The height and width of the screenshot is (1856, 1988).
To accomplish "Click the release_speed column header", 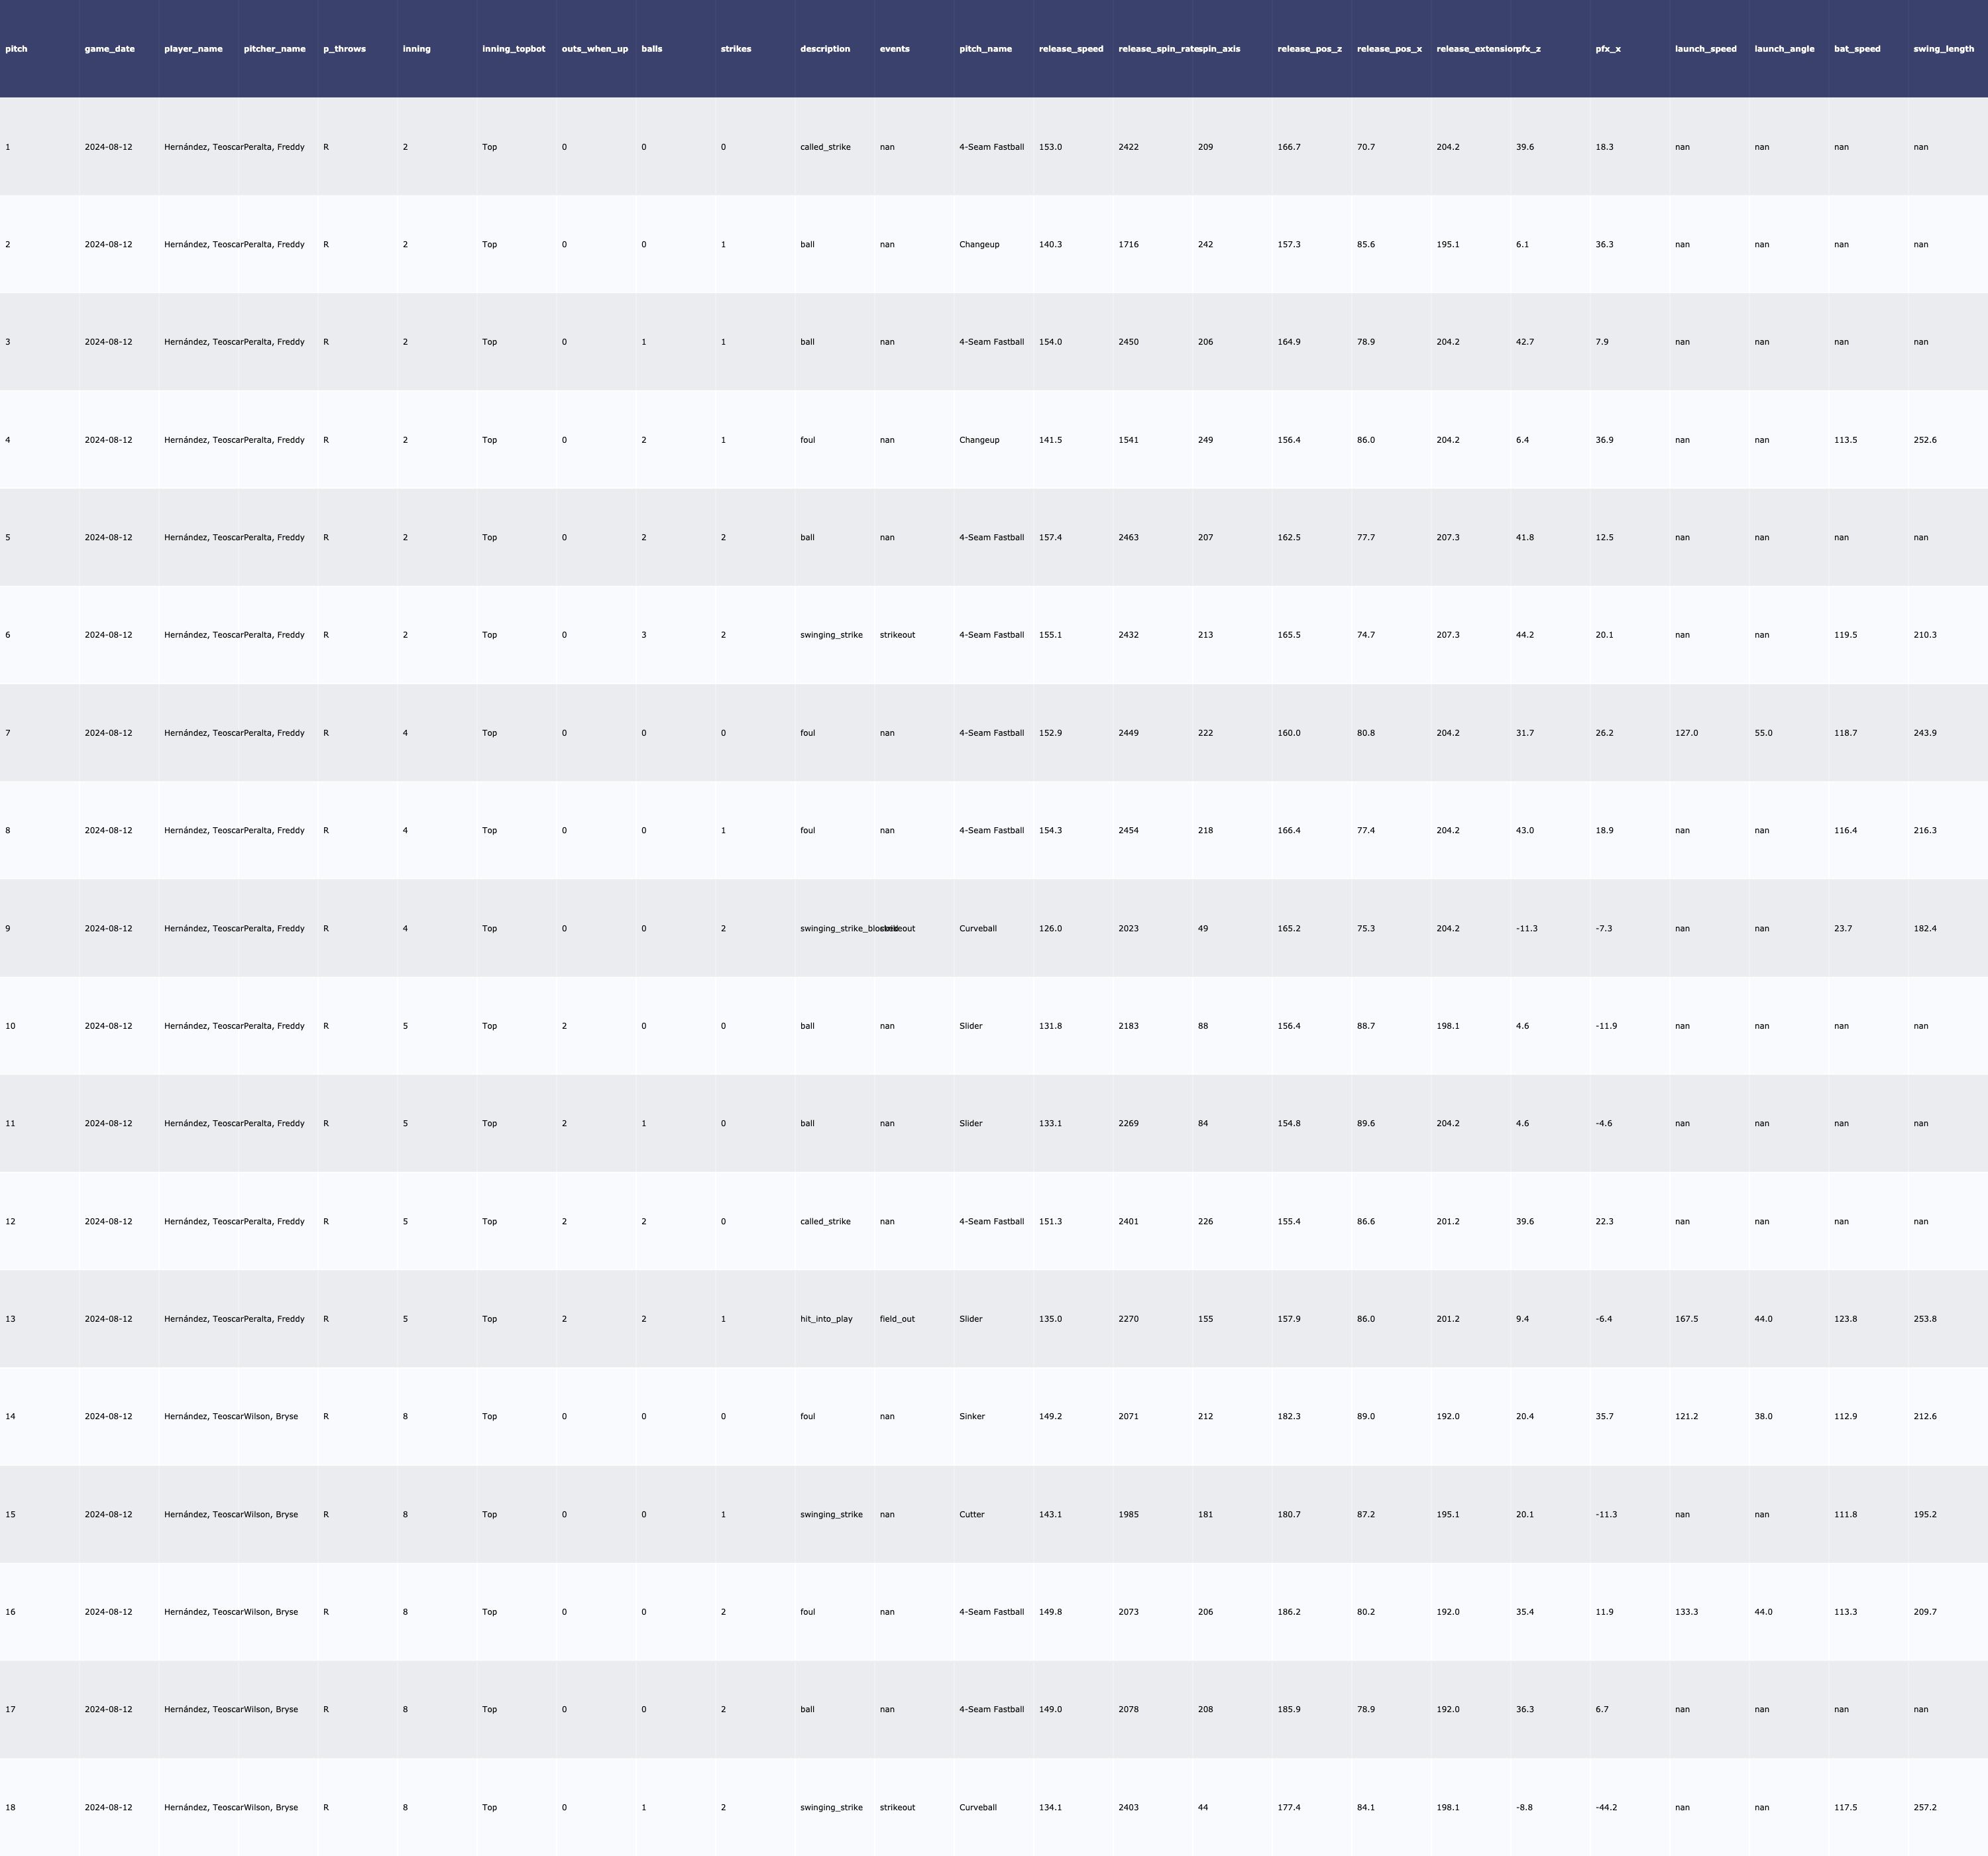I will [x=1071, y=49].
